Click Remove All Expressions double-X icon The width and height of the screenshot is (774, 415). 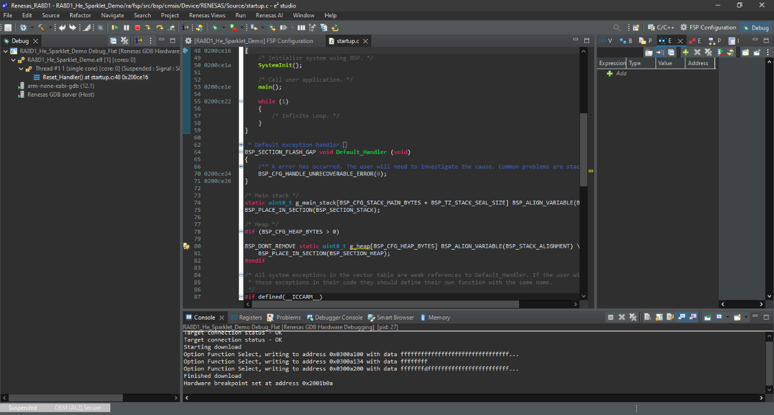coord(707,53)
